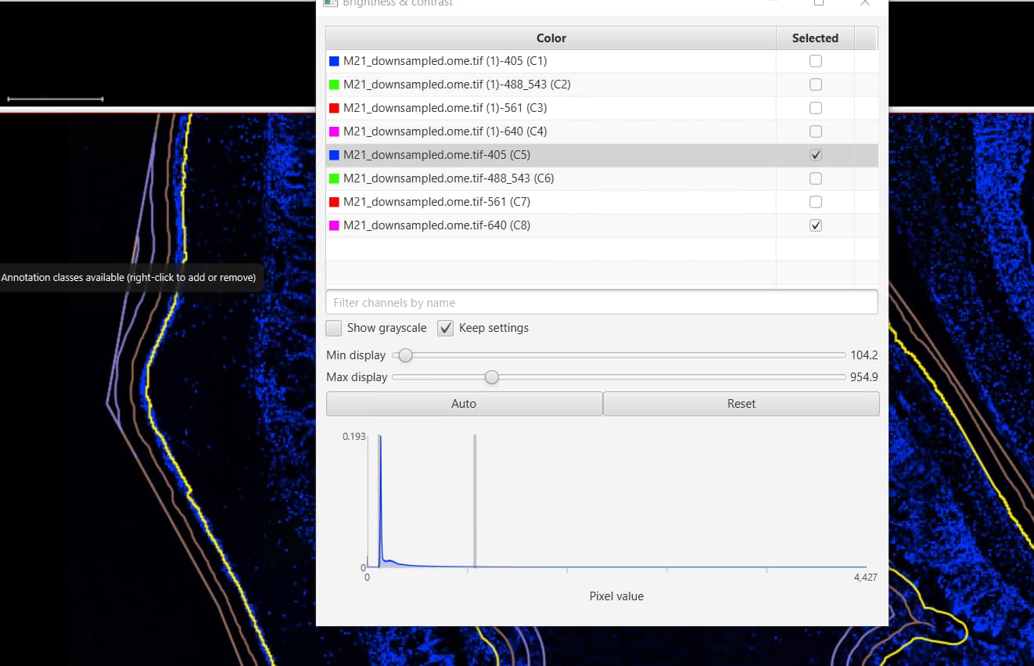Click the magenta swatch of channel 640 (C8)

(333, 225)
